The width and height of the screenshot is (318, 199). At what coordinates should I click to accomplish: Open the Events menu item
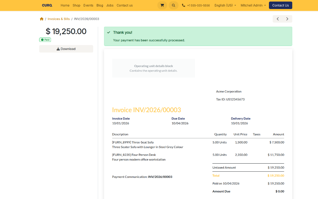tap(88, 5)
